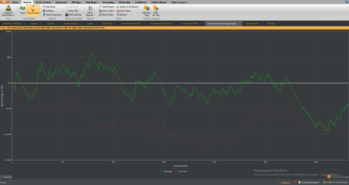The height and width of the screenshot is (185, 349).
Task: Close the VsPlayer report tab
Action: click(x=279, y=23)
